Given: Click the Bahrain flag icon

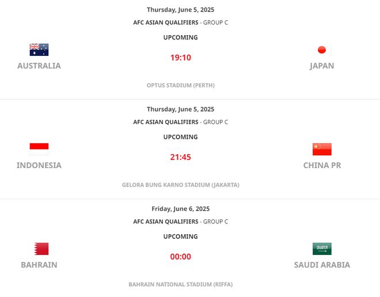Looking at the screenshot, I should click(x=39, y=249).
